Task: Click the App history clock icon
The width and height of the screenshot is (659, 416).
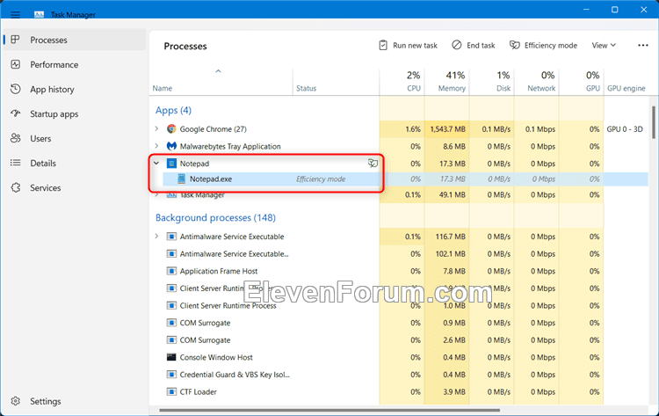Action: (16, 89)
